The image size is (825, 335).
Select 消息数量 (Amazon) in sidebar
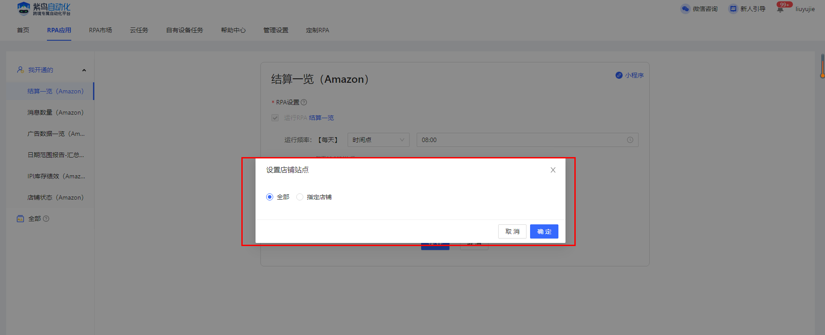point(50,112)
